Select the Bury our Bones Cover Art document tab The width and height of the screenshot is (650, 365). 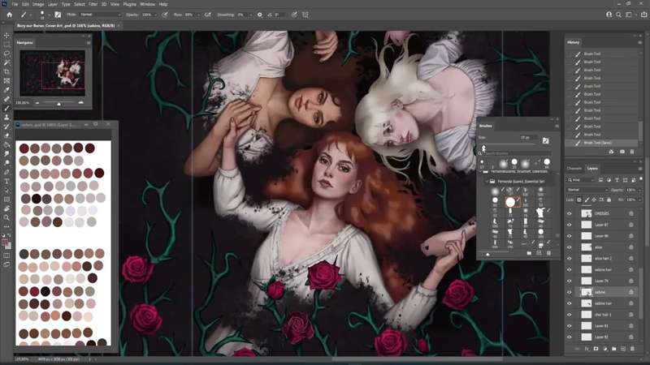coord(66,26)
